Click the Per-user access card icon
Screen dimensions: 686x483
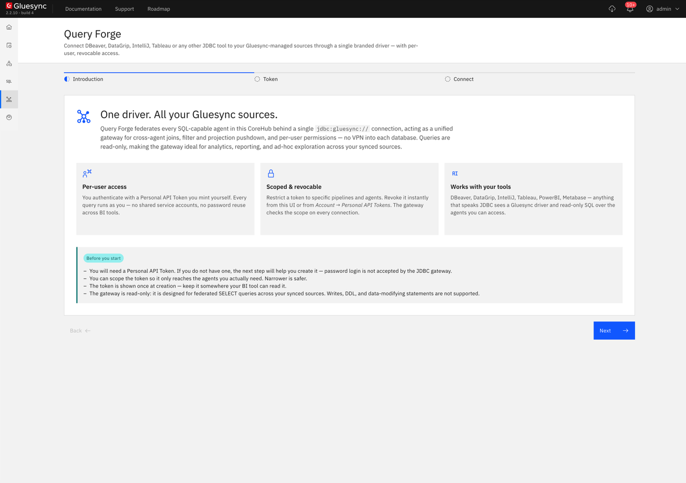tap(87, 174)
